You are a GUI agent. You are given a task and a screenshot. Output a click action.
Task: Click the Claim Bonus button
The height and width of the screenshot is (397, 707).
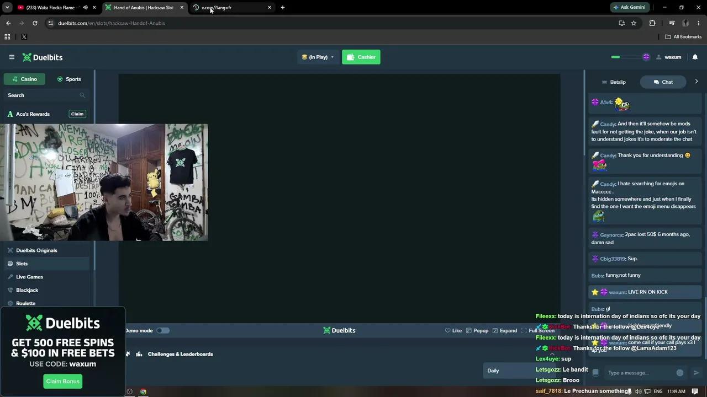62,381
